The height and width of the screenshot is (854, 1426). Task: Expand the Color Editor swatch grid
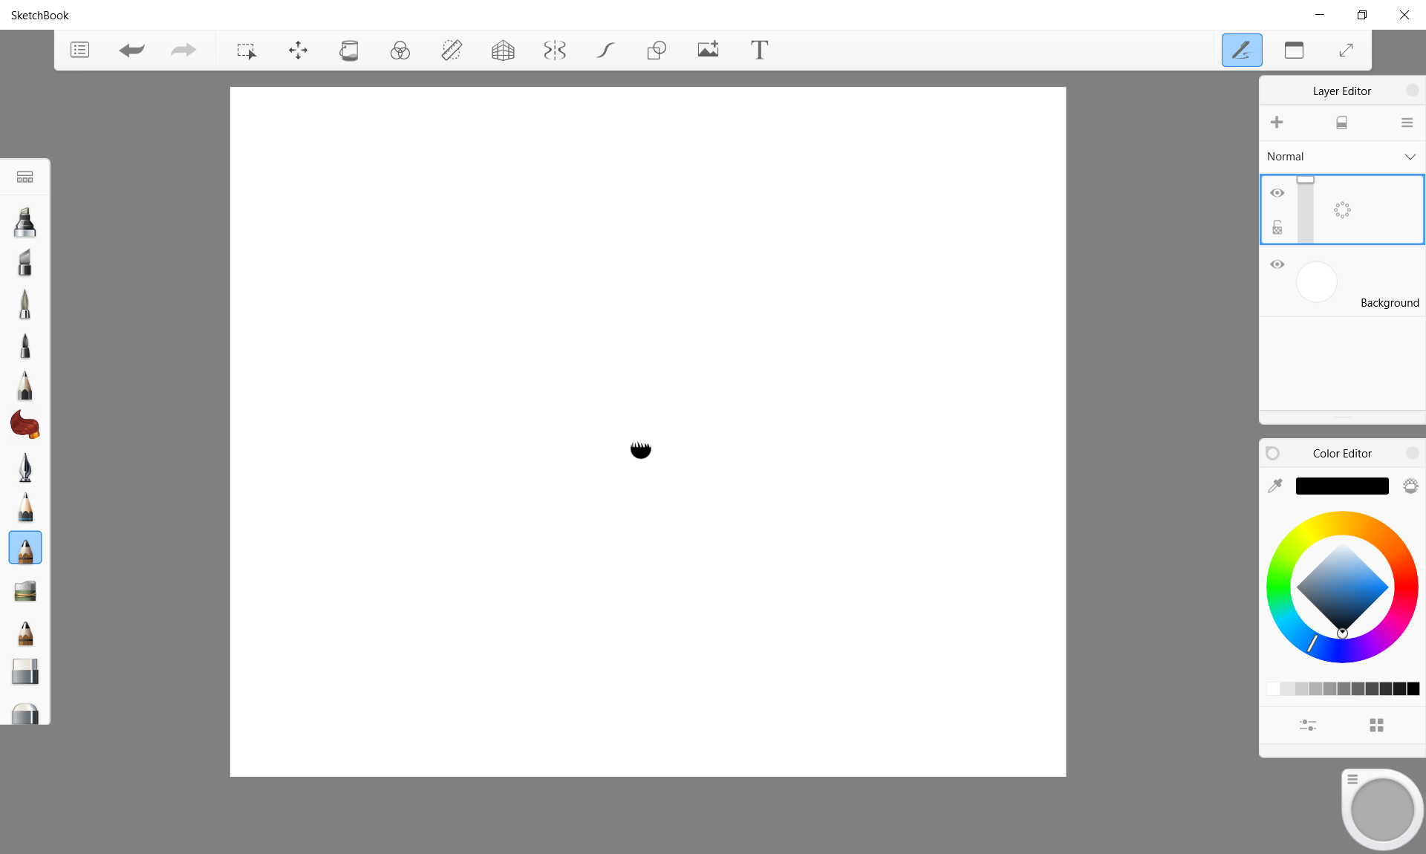pyautogui.click(x=1377, y=725)
